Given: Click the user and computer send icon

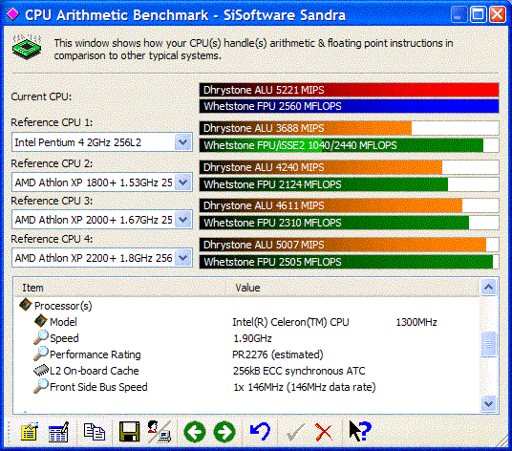Looking at the screenshot, I should 159,432.
